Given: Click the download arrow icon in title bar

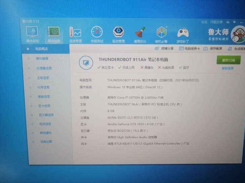Looking at the screenshot, I should (228, 22).
